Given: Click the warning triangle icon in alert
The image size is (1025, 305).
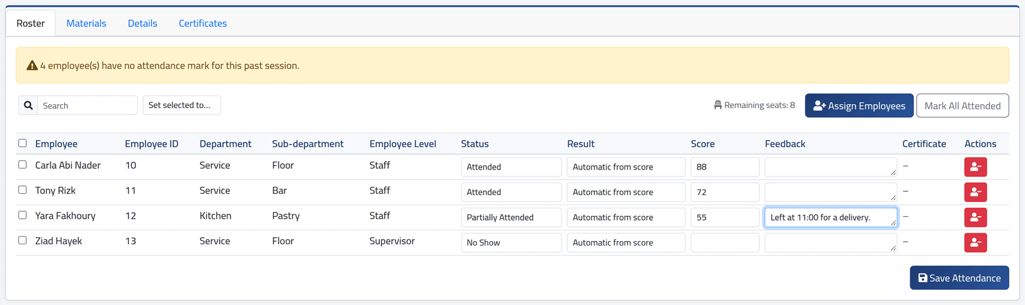Looking at the screenshot, I should point(32,65).
